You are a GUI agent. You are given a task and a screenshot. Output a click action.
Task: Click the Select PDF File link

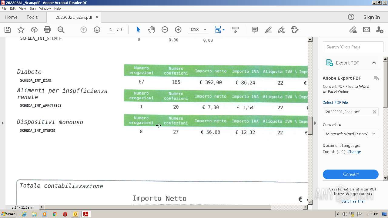tap(335, 102)
